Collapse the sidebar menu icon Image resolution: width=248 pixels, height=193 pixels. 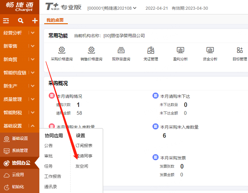pyautogui.click(x=6, y=21)
